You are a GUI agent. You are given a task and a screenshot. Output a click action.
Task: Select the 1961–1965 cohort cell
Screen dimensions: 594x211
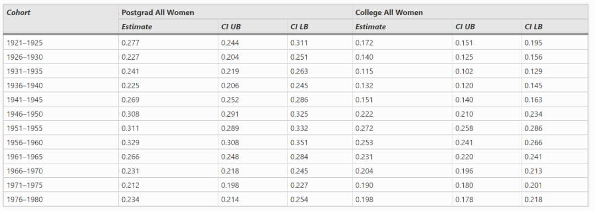point(25,157)
